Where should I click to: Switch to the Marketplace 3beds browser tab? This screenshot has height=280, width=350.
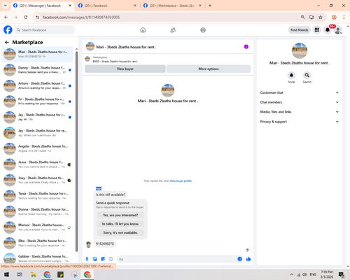(x=171, y=6)
